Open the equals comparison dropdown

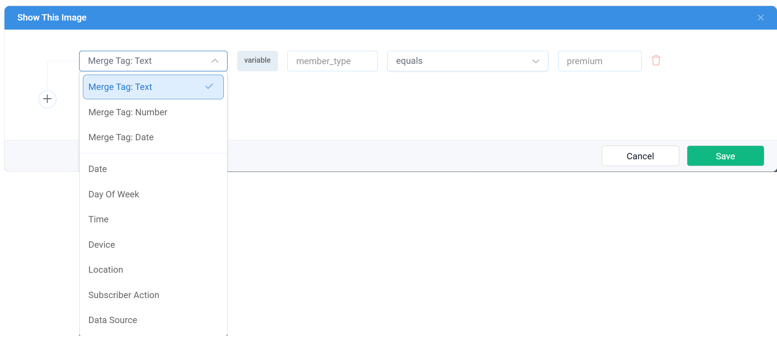click(467, 61)
